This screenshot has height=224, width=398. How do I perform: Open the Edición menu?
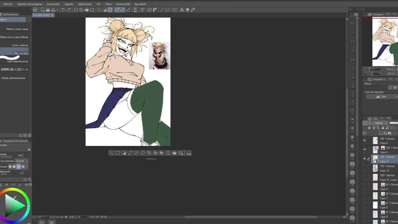click(8, 4)
